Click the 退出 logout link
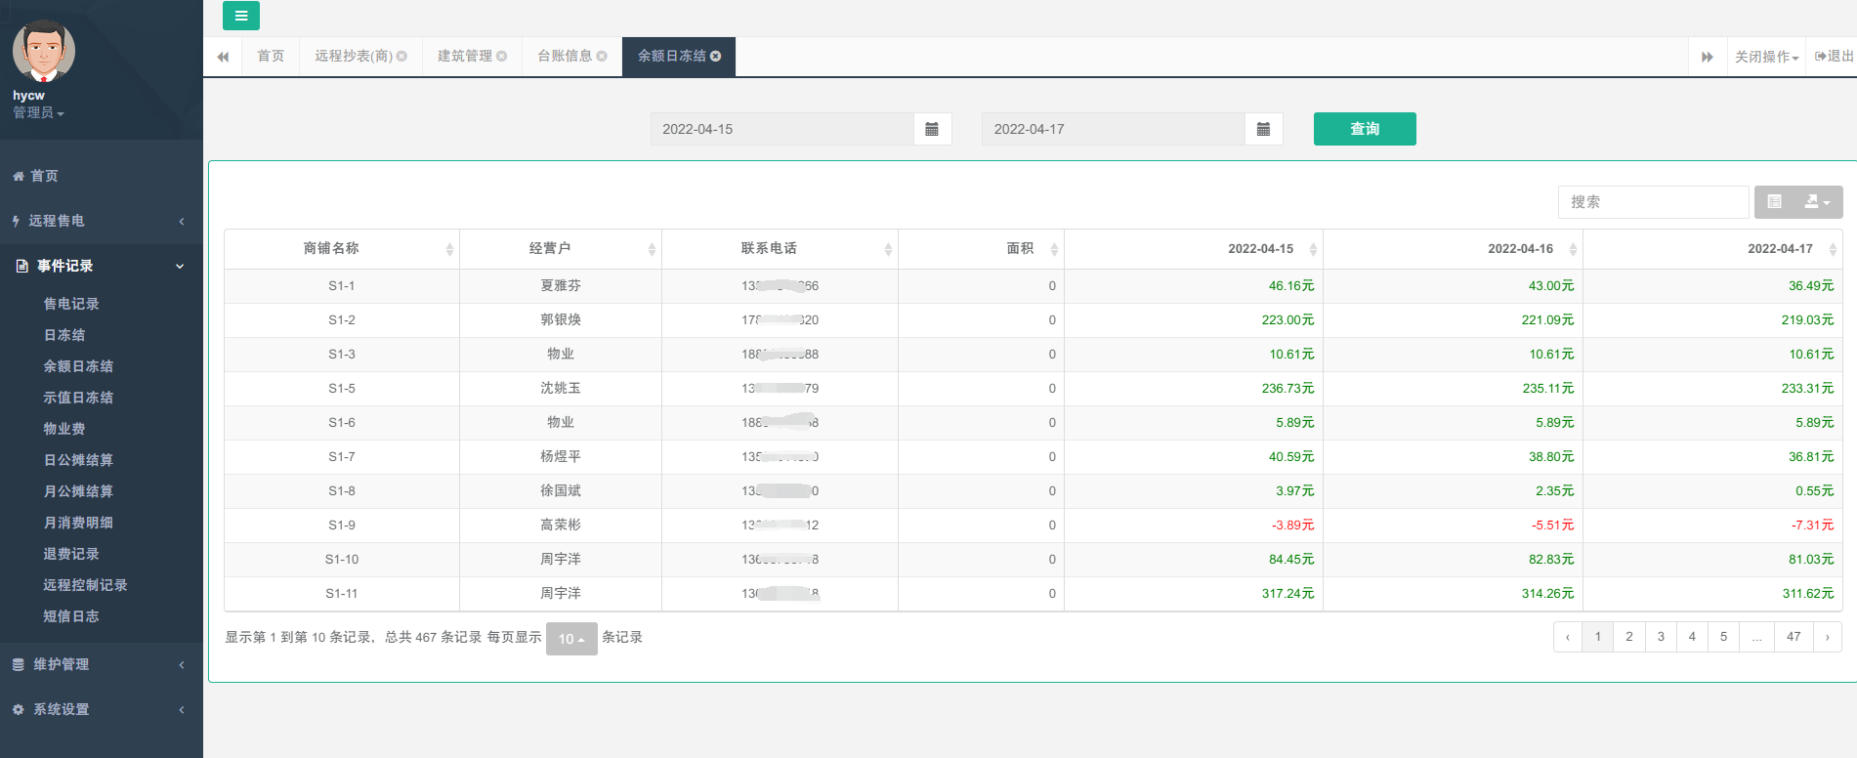The image size is (1857, 758). coord(1834,57)
